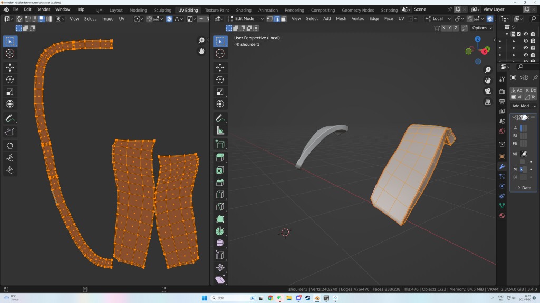Select the Rotate tool in UV editor
540x303 pixels.
[x=10, y=80]
